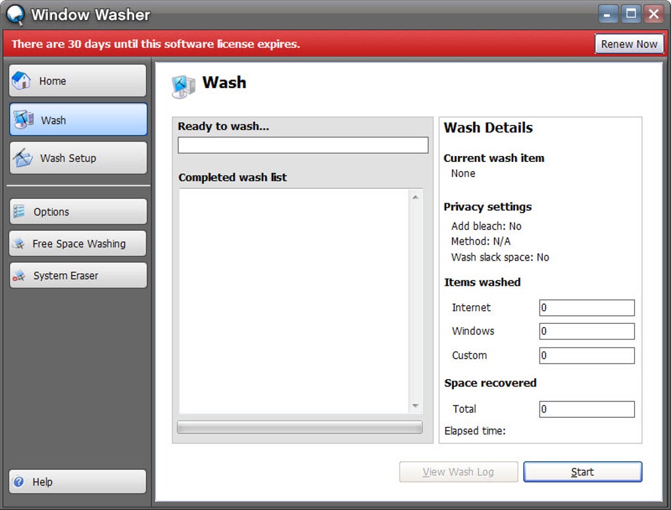Open the System Eraser label

pyautogui.click(x=66, y=276)
